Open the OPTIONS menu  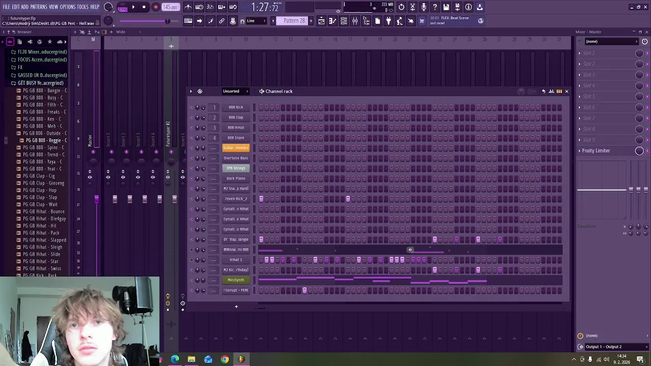pyautogui.click(x=68, y=7)
